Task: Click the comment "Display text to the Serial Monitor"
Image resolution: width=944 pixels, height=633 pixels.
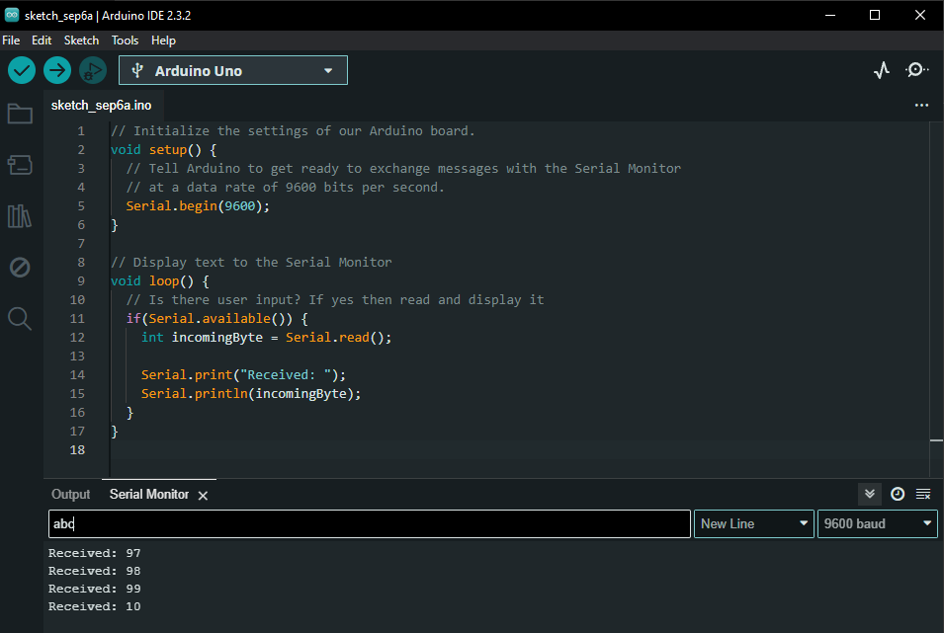Action: pos(251,263)
